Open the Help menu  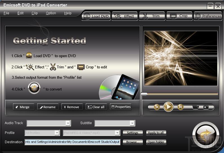pyautogui.click(x=68, y=13)
